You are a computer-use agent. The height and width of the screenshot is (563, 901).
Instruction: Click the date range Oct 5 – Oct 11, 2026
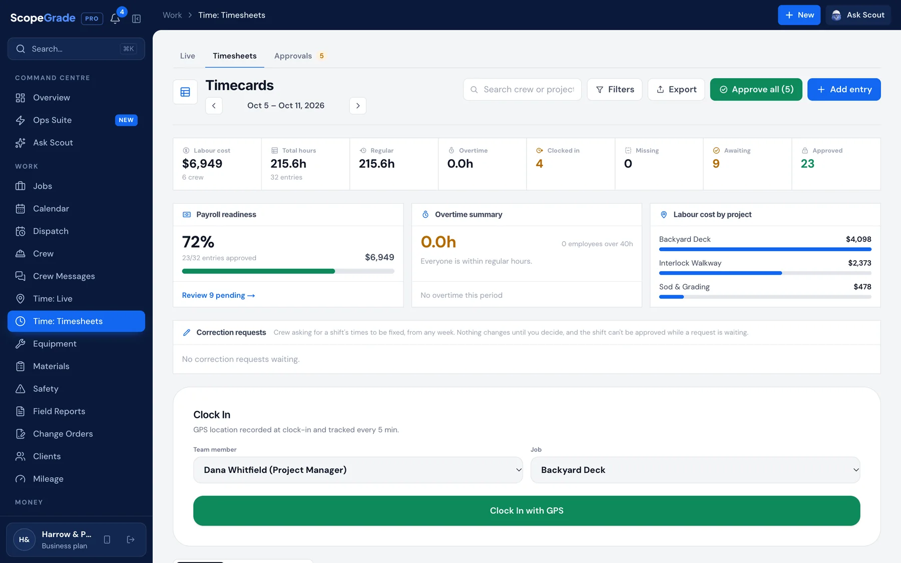pos(286,106)
